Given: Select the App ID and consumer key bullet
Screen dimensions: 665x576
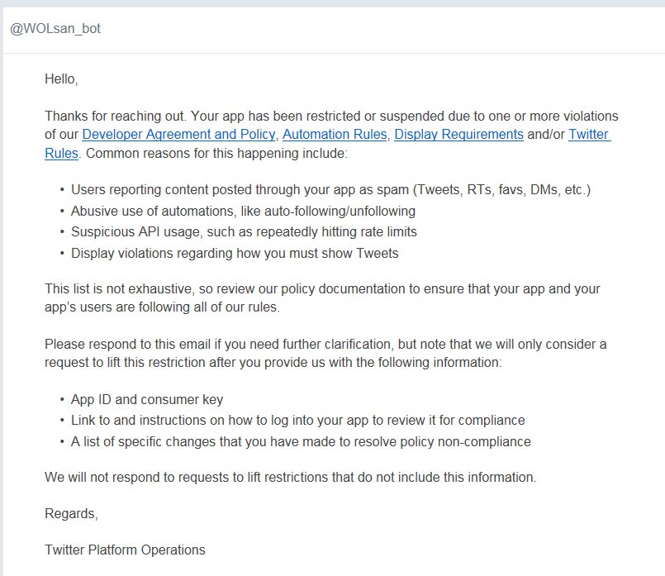Looking at the screenshot, I should tap(147, 399).
